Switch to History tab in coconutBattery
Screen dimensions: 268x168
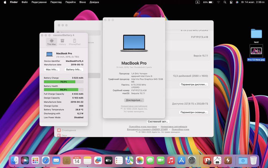click(62, 42)
